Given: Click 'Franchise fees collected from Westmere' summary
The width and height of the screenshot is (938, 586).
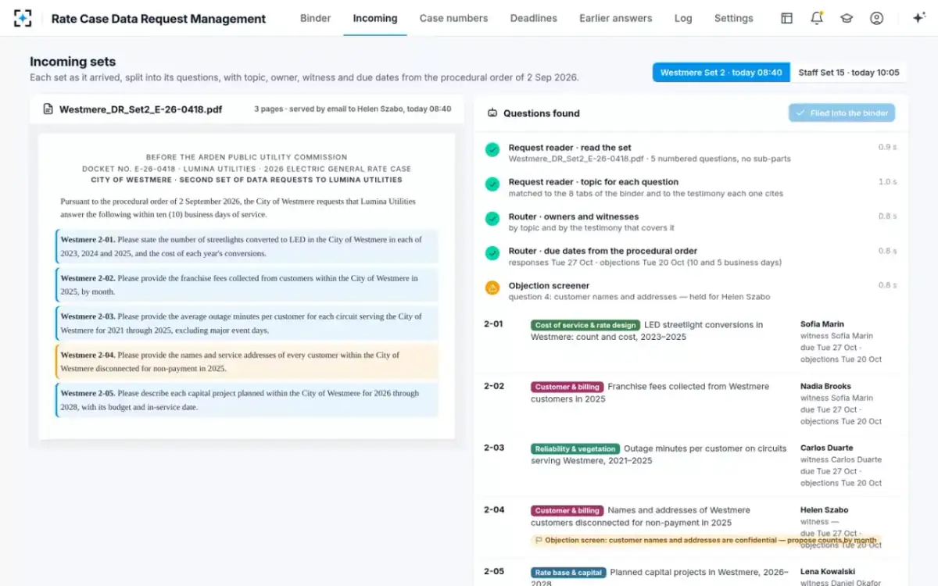Looking at the screenshot, I should 650,392.
